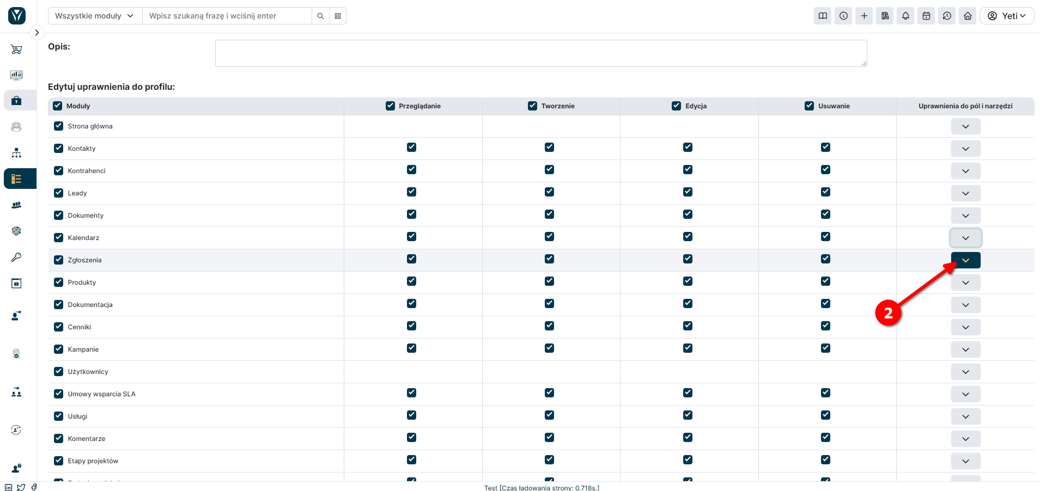Uncheck Cenniki Edycja permission checkbox

pos(688,326)
